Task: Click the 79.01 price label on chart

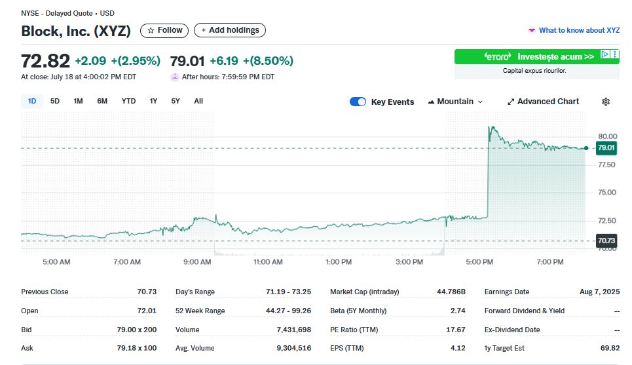Action: [x=606, y=147]
